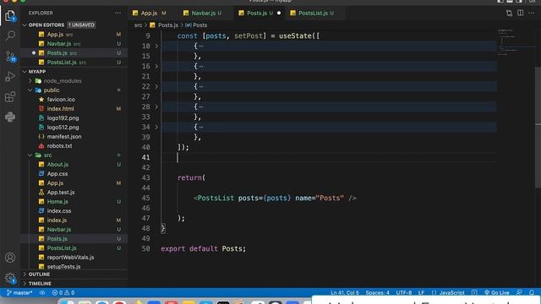Open the Source Control view
This screenshot has height=304, width=541.
pyautogui.click(x=10, y=57)
